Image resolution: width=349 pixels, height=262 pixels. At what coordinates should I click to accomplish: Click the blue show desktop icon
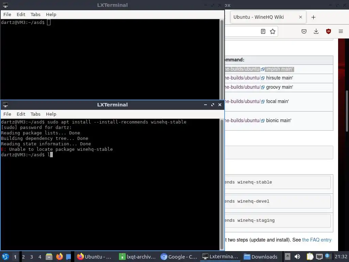(x=69, y=257)
